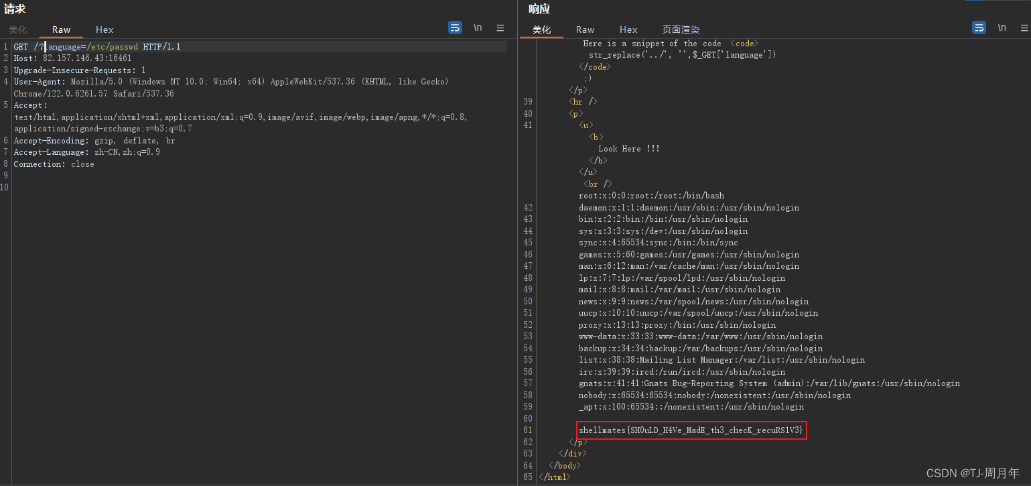This screenshot has width=1031, height=486.
Task: Click the games:x:5:60 passwd entry
Action: click(x=689, y=255)
